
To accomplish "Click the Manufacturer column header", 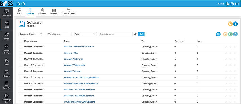I will pos(30,41).
